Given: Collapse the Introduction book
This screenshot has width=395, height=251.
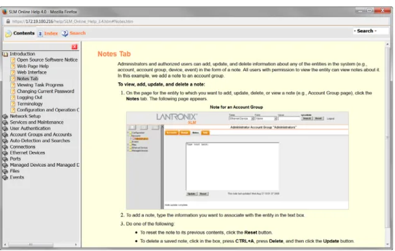Looking at the screenshot, I should point(5,54).
